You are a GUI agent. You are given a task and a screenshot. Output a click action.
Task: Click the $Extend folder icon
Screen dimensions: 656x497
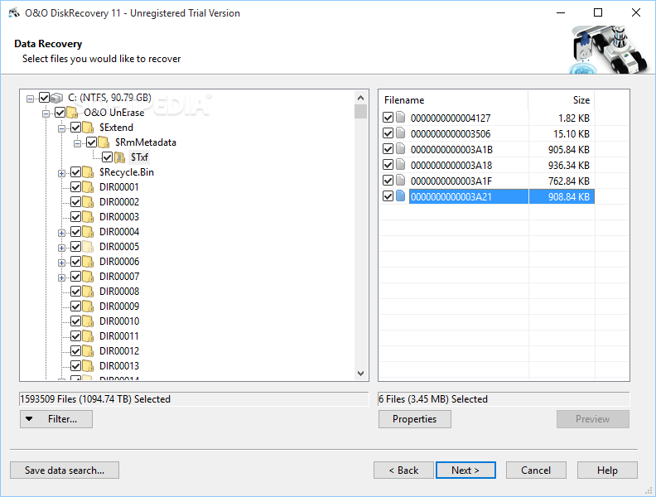(89, 128)
